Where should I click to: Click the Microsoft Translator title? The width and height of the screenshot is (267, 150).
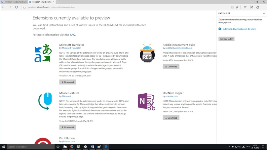pos(71,45)
